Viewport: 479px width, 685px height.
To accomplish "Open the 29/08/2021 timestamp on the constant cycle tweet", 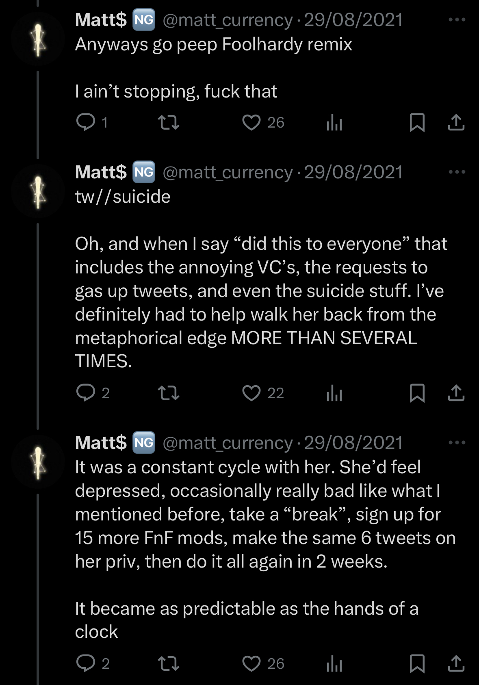I will click(353, 442).
